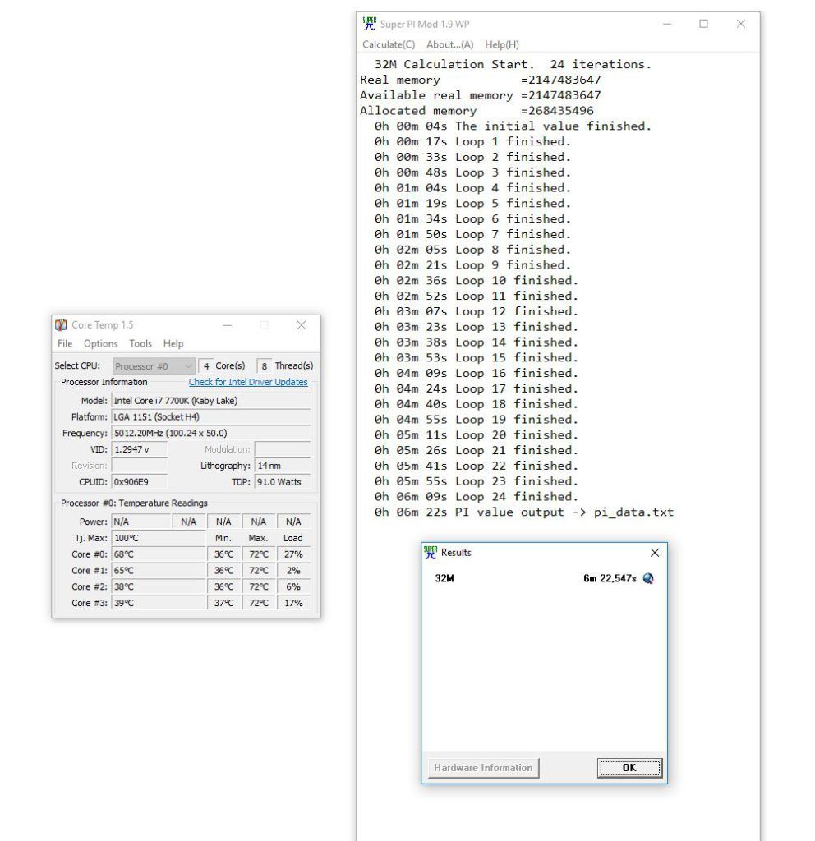The width and height of the screenshot is (815, 841).
Task: Click the 'Allocated memory =268435496' line
Action: tap(477, 111)
